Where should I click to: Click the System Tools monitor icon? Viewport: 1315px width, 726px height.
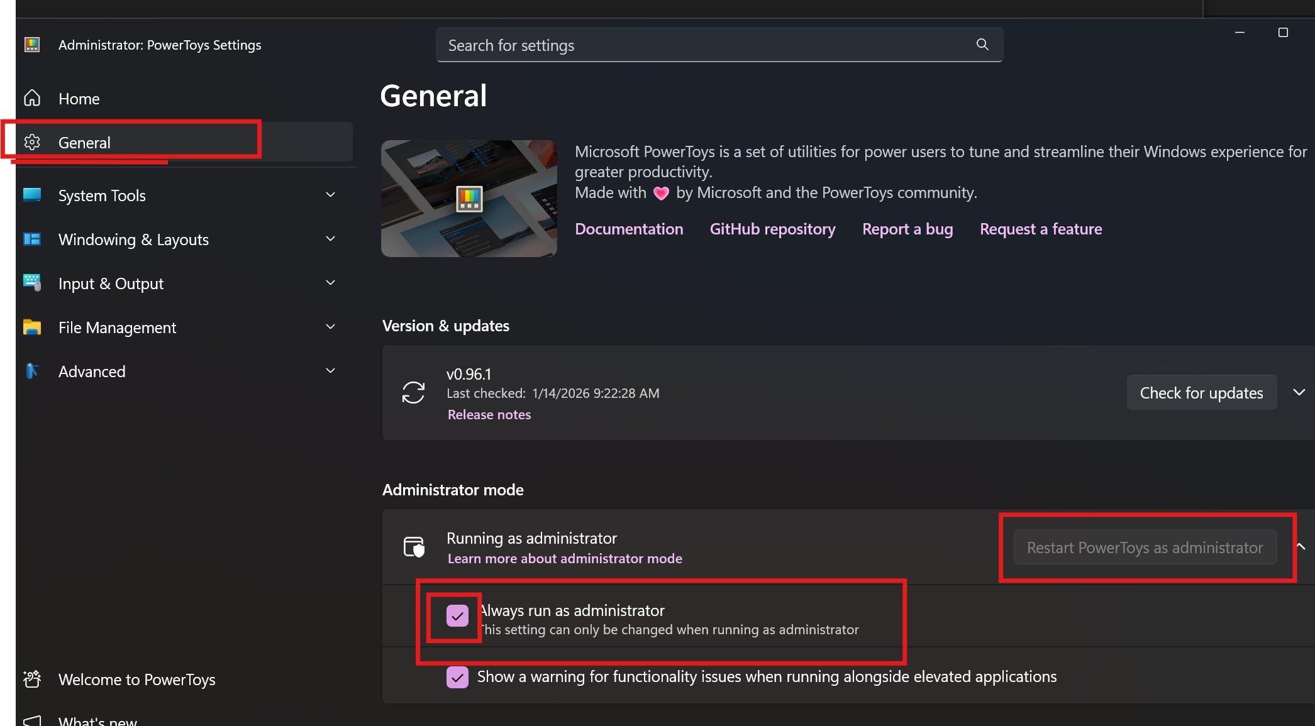(32, 195)
